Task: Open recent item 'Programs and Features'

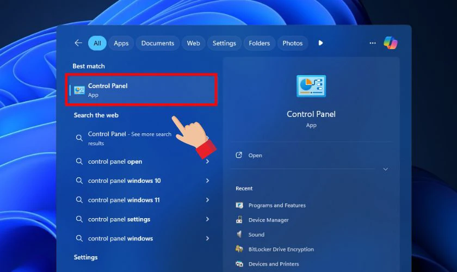Action: pyautogui.click(x=277, y=205)
